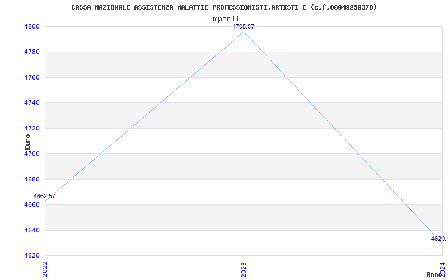Click the 2022 x-axis label
Screen dimensions: 448x280
pos(45,269)
